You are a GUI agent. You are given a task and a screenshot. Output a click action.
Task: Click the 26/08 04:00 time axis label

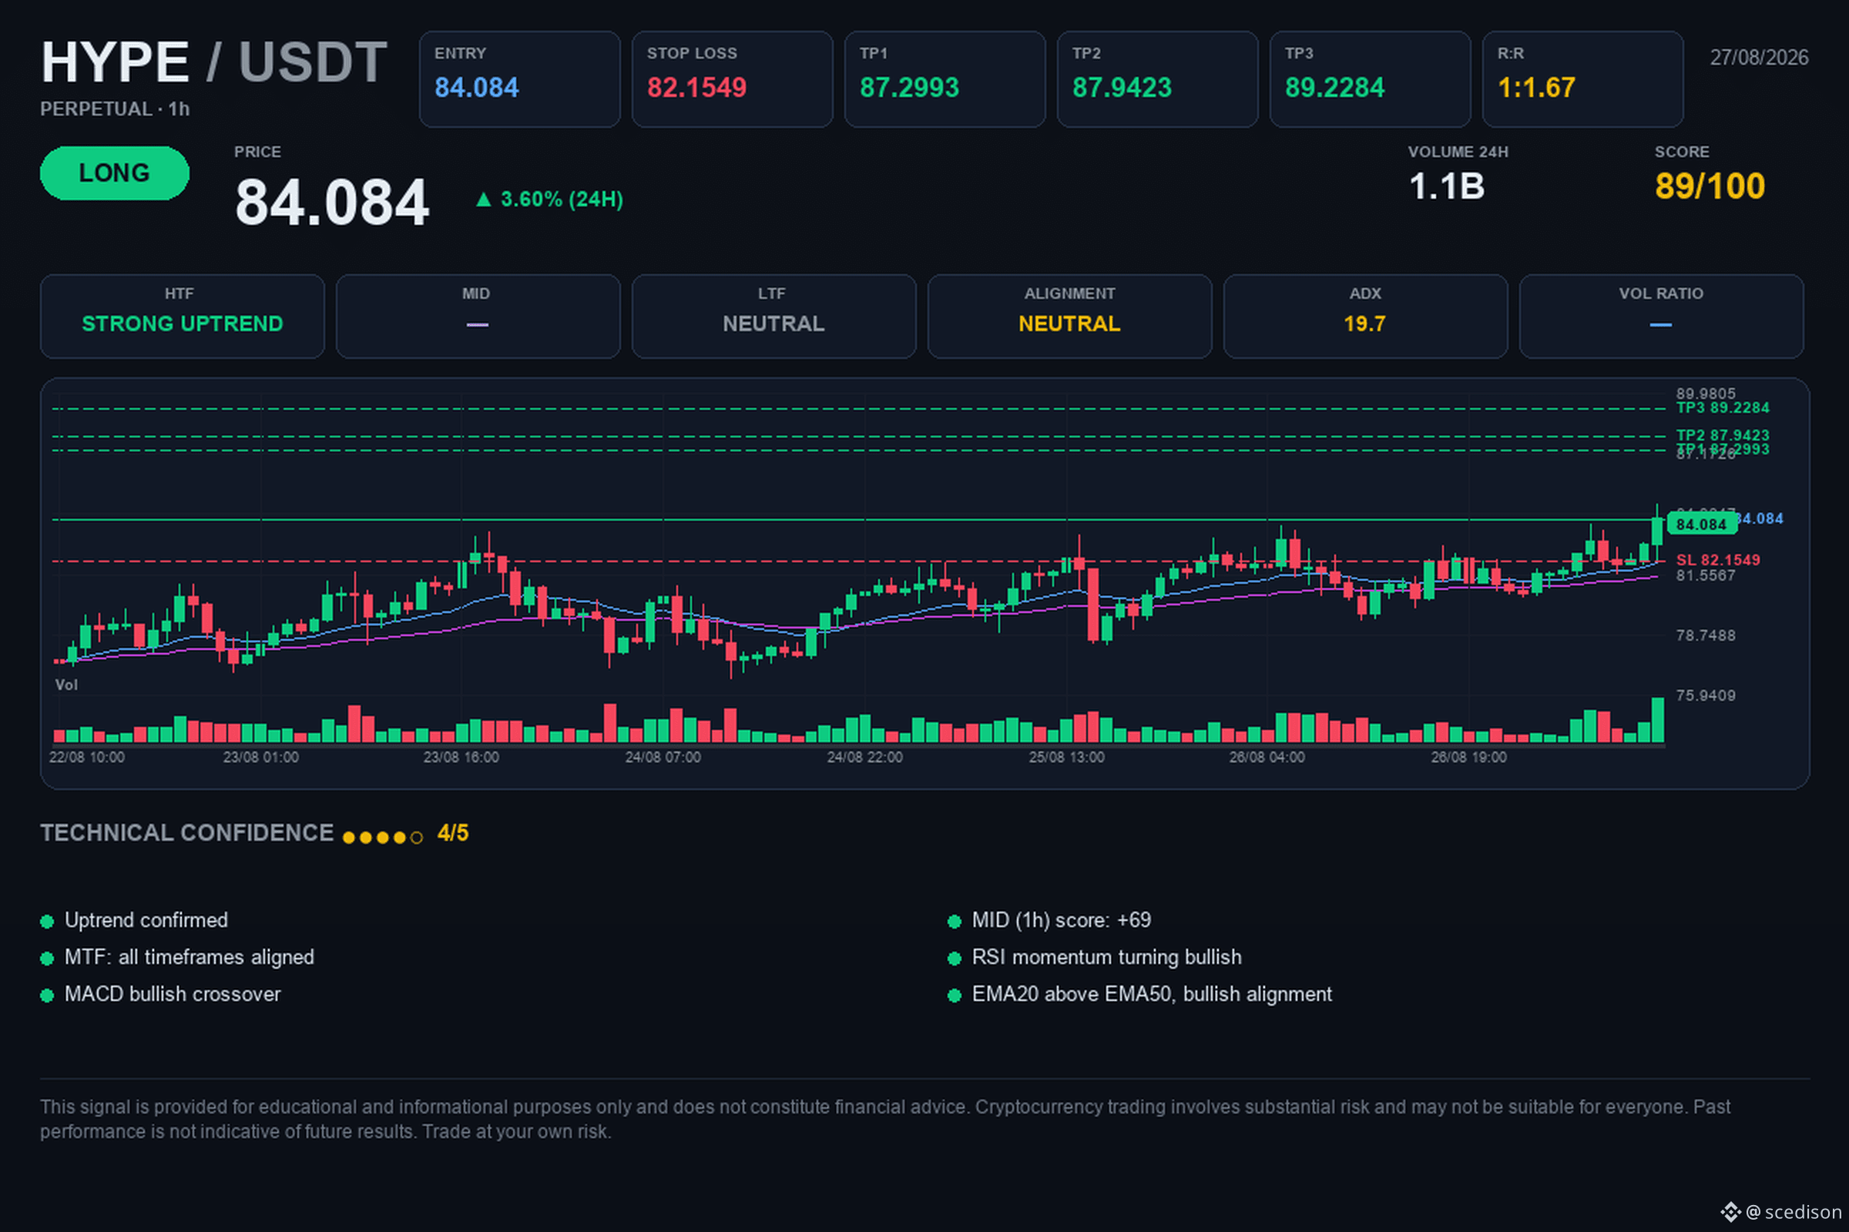tap(1267, 758)
